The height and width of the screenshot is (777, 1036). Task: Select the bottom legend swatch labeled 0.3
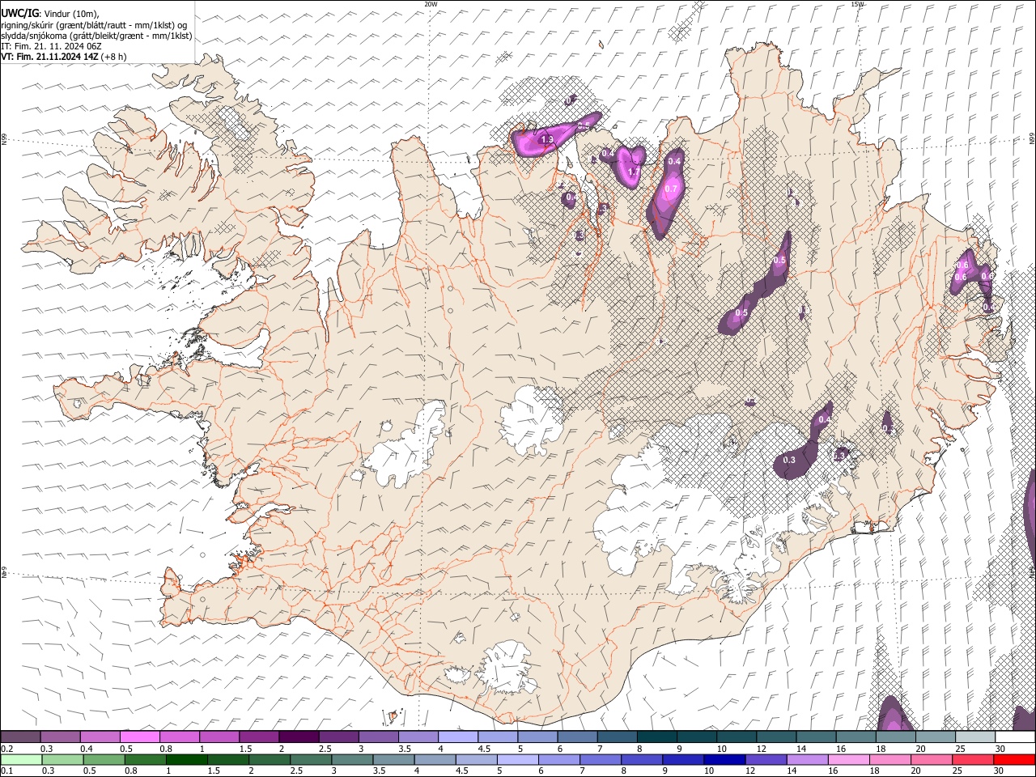point(62,759)
